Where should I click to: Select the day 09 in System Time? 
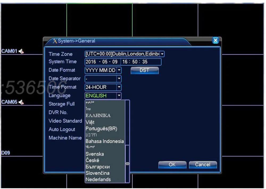pos(115,62)
